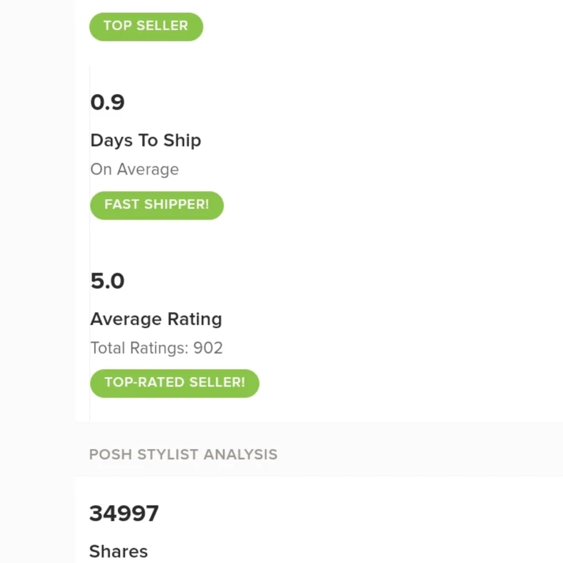Click the Average Rating label
This screenshot has width=563, height=563.
tap(156, 319)
